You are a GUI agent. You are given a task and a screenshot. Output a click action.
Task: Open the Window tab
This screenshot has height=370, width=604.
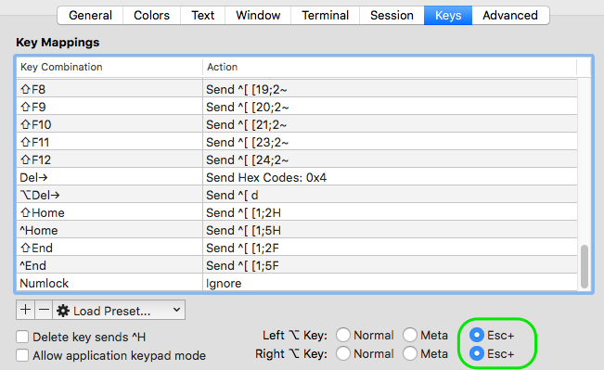click(258, 16)
